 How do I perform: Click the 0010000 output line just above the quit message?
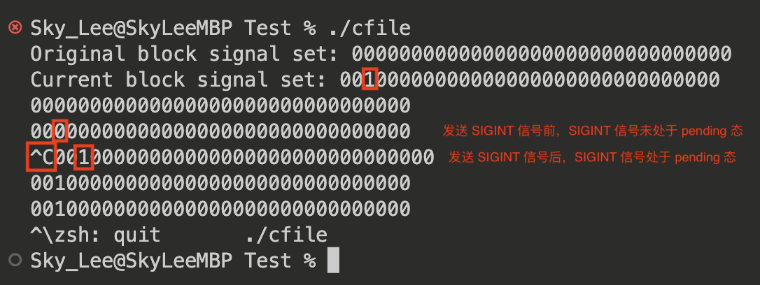[220, 209]
